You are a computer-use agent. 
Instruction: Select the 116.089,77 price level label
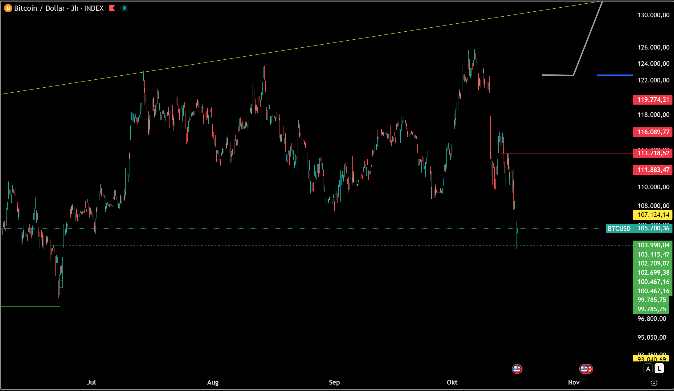click(653, 132)
